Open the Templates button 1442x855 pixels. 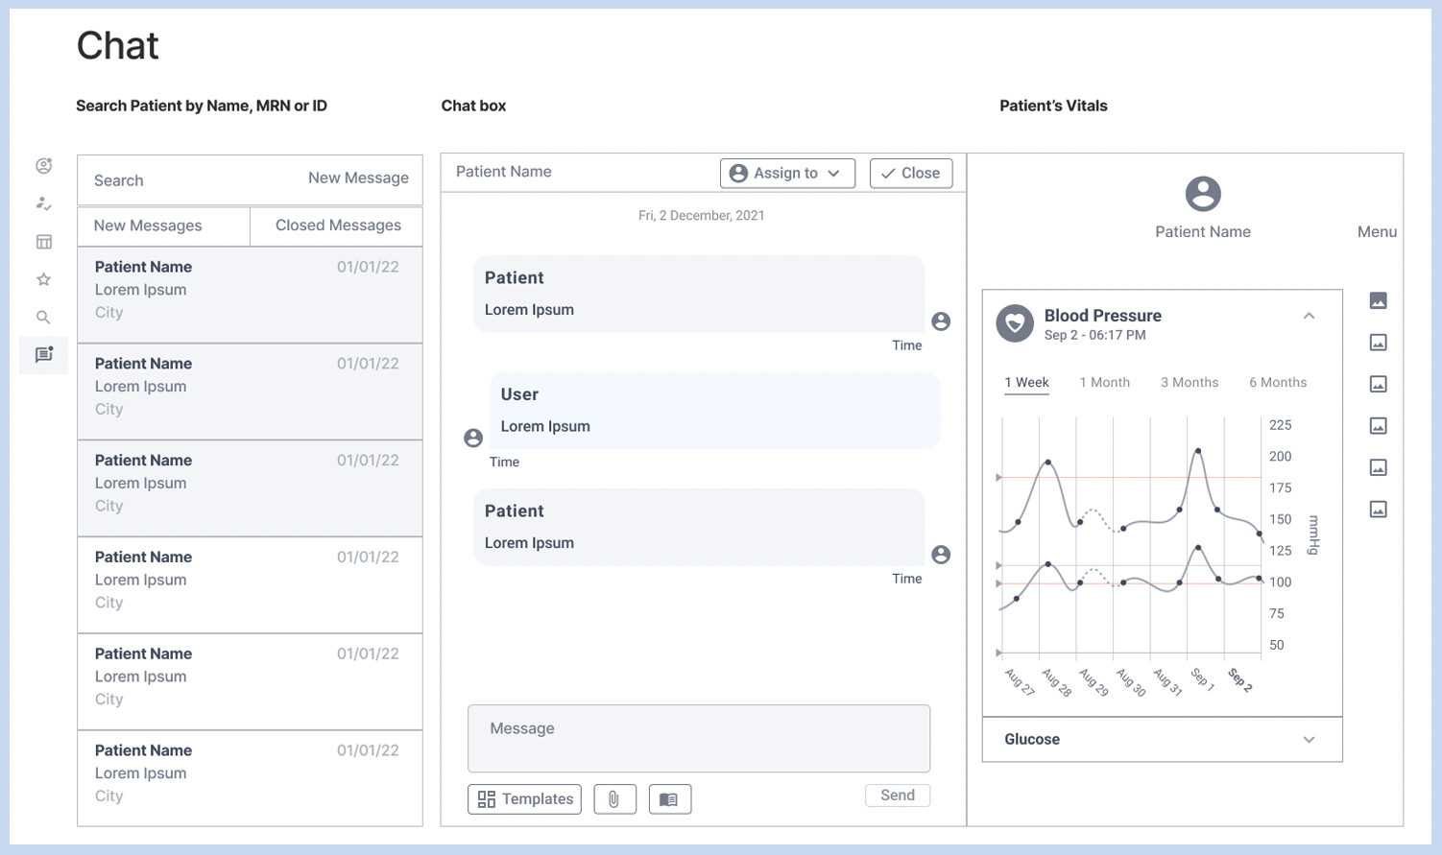(x=525, y=799)
